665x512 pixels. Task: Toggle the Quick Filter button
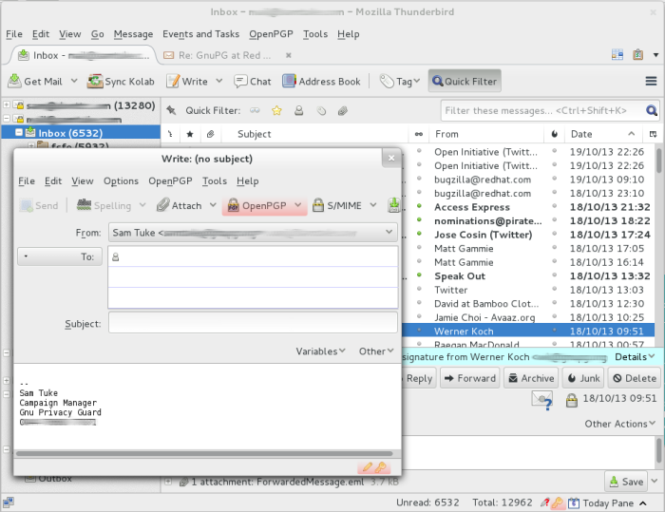[x=465, y=81]
